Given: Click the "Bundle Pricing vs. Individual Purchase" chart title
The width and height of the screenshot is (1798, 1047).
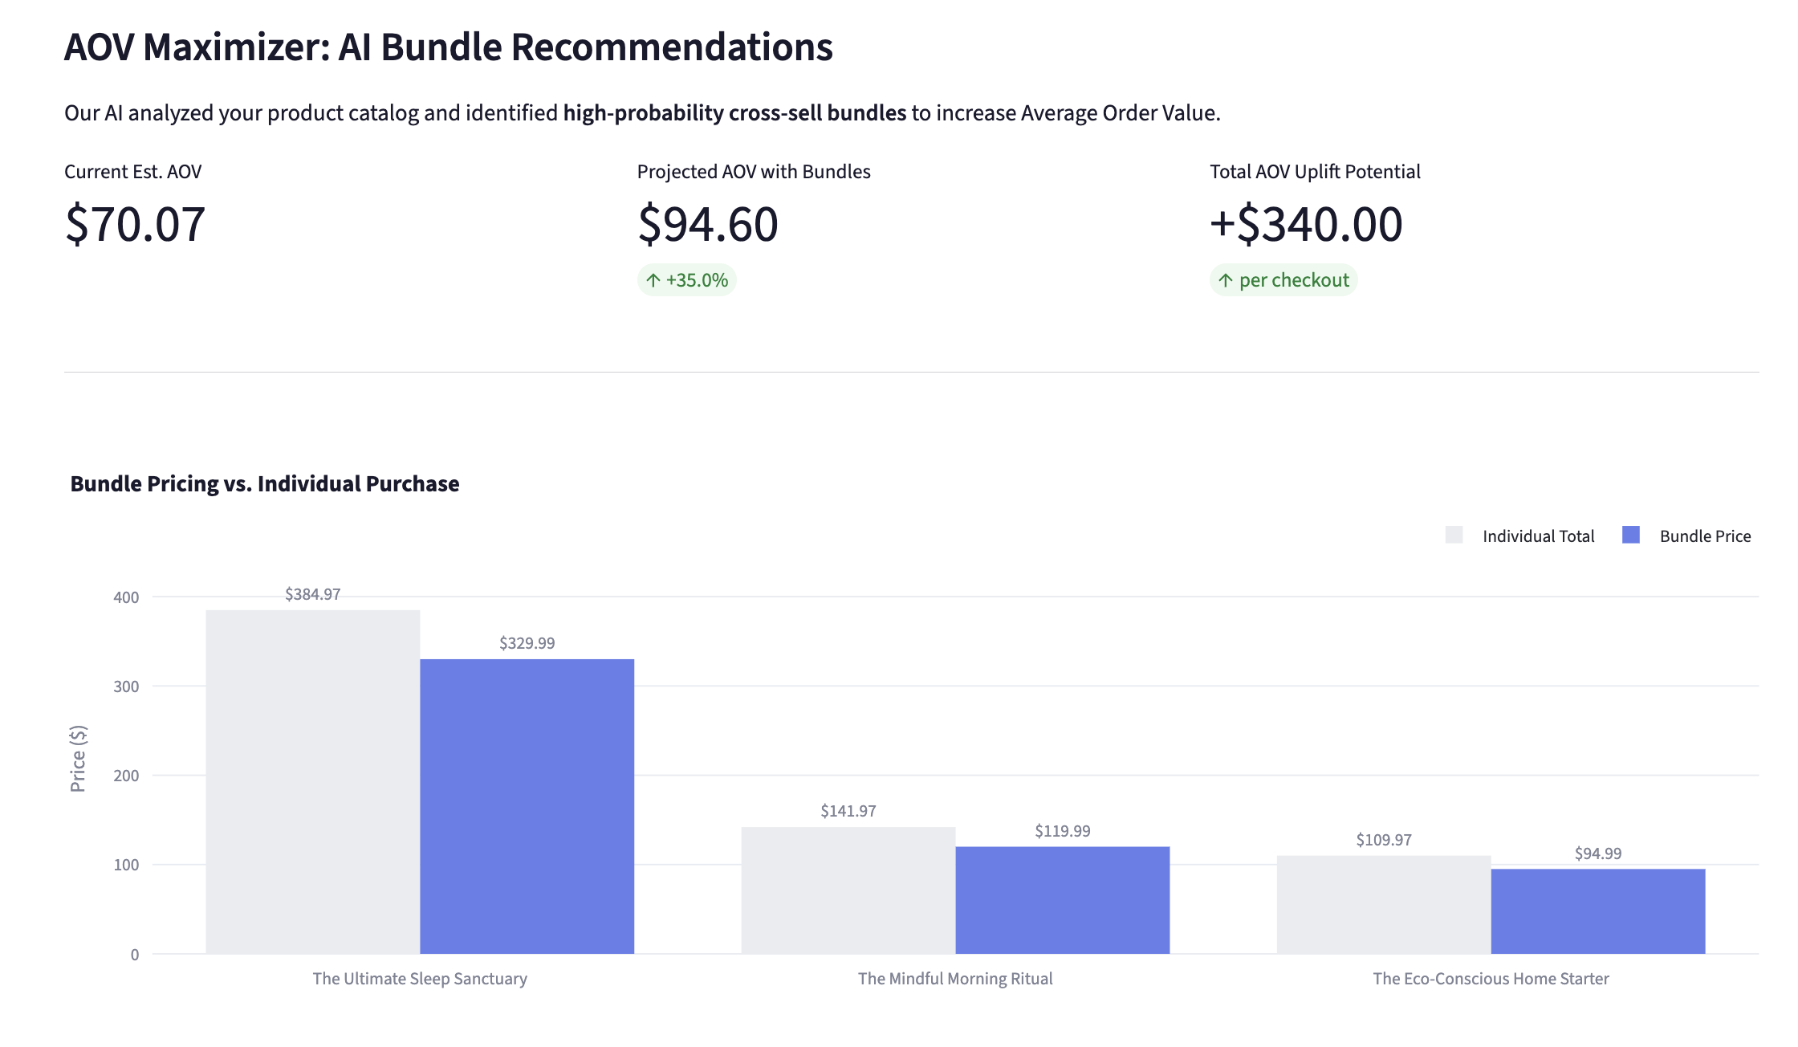Looking at the screenshot, I should tap(265, 484).
